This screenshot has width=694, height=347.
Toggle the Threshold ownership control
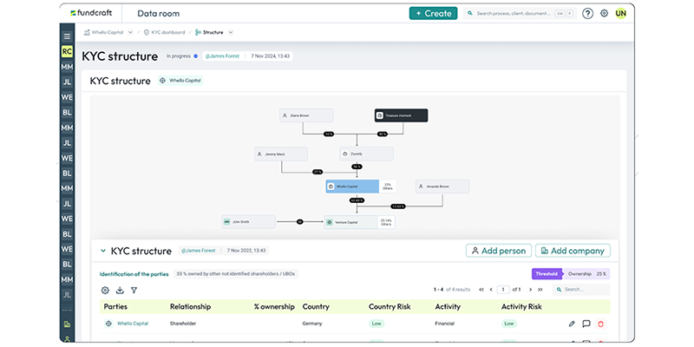point(547,273)
